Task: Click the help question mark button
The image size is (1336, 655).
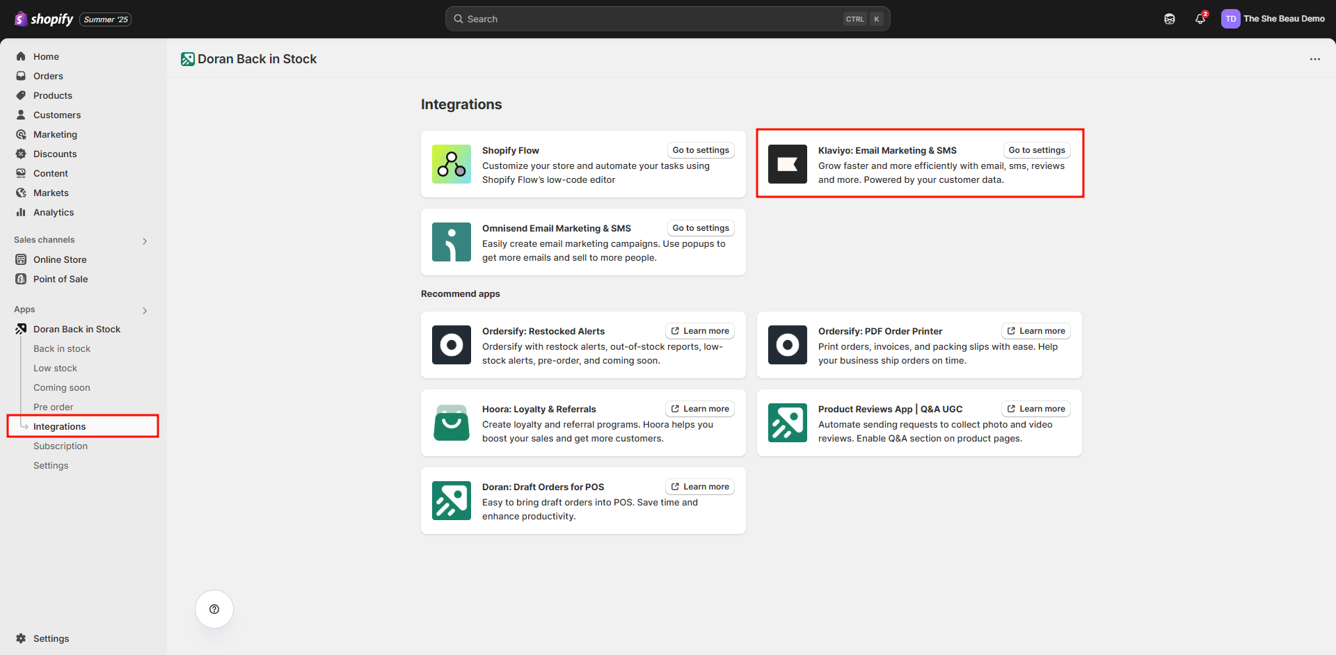Action: tap(214, 609)
